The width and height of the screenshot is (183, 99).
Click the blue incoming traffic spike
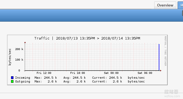point(159,57)
